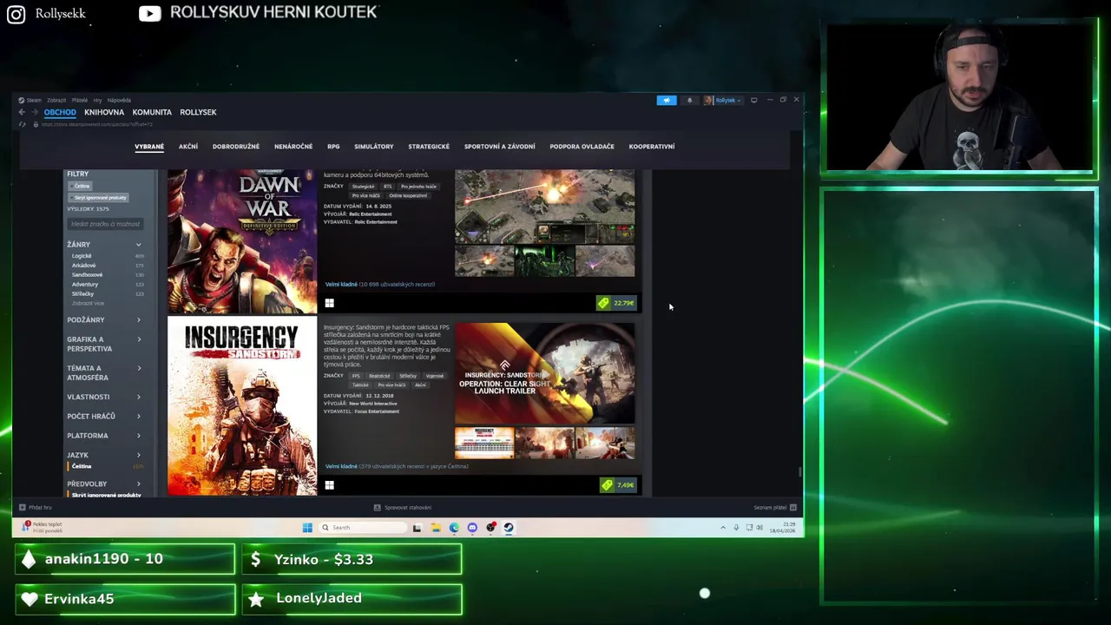Image resolution: width=1111 pixels, height=625 pixels.
Task: Select the AKČNÍ category tab
Action: [188, 147]
